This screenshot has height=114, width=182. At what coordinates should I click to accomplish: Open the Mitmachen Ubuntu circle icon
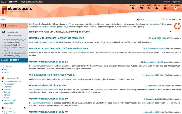176,8
